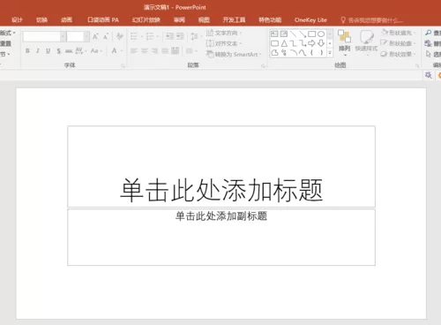Open paragraph dialog launcher in 段落 group
The image size is (441, 325).
click(263, 66)
